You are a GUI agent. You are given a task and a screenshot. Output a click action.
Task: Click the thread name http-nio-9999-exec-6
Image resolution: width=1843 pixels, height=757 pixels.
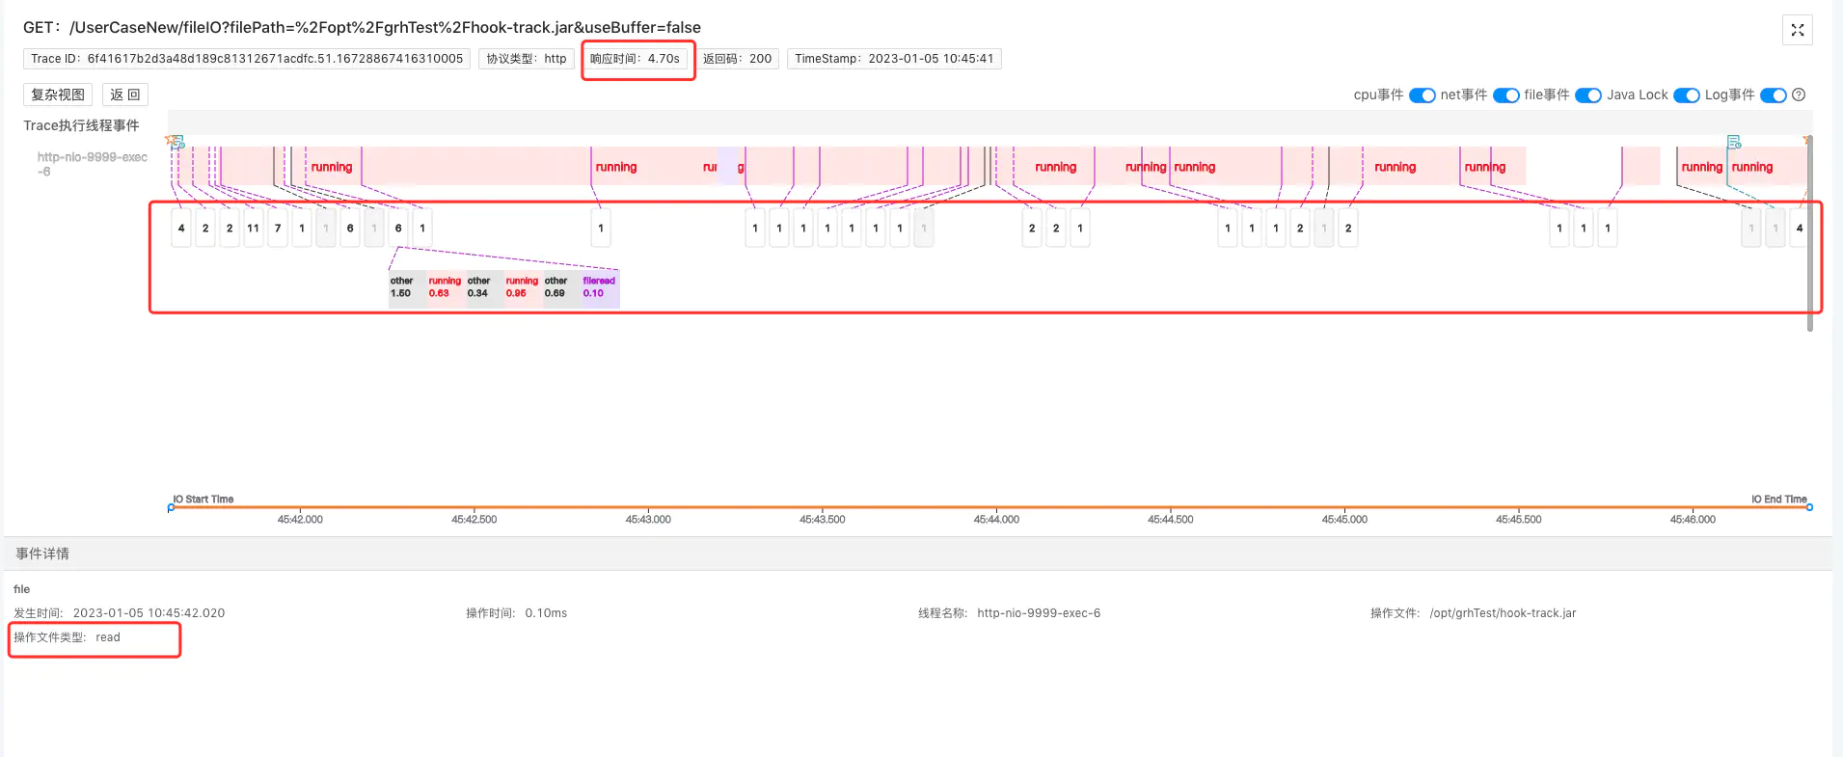[x=92, y=164]
